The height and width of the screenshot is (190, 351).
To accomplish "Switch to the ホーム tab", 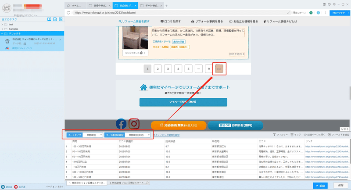I will 75,6.
